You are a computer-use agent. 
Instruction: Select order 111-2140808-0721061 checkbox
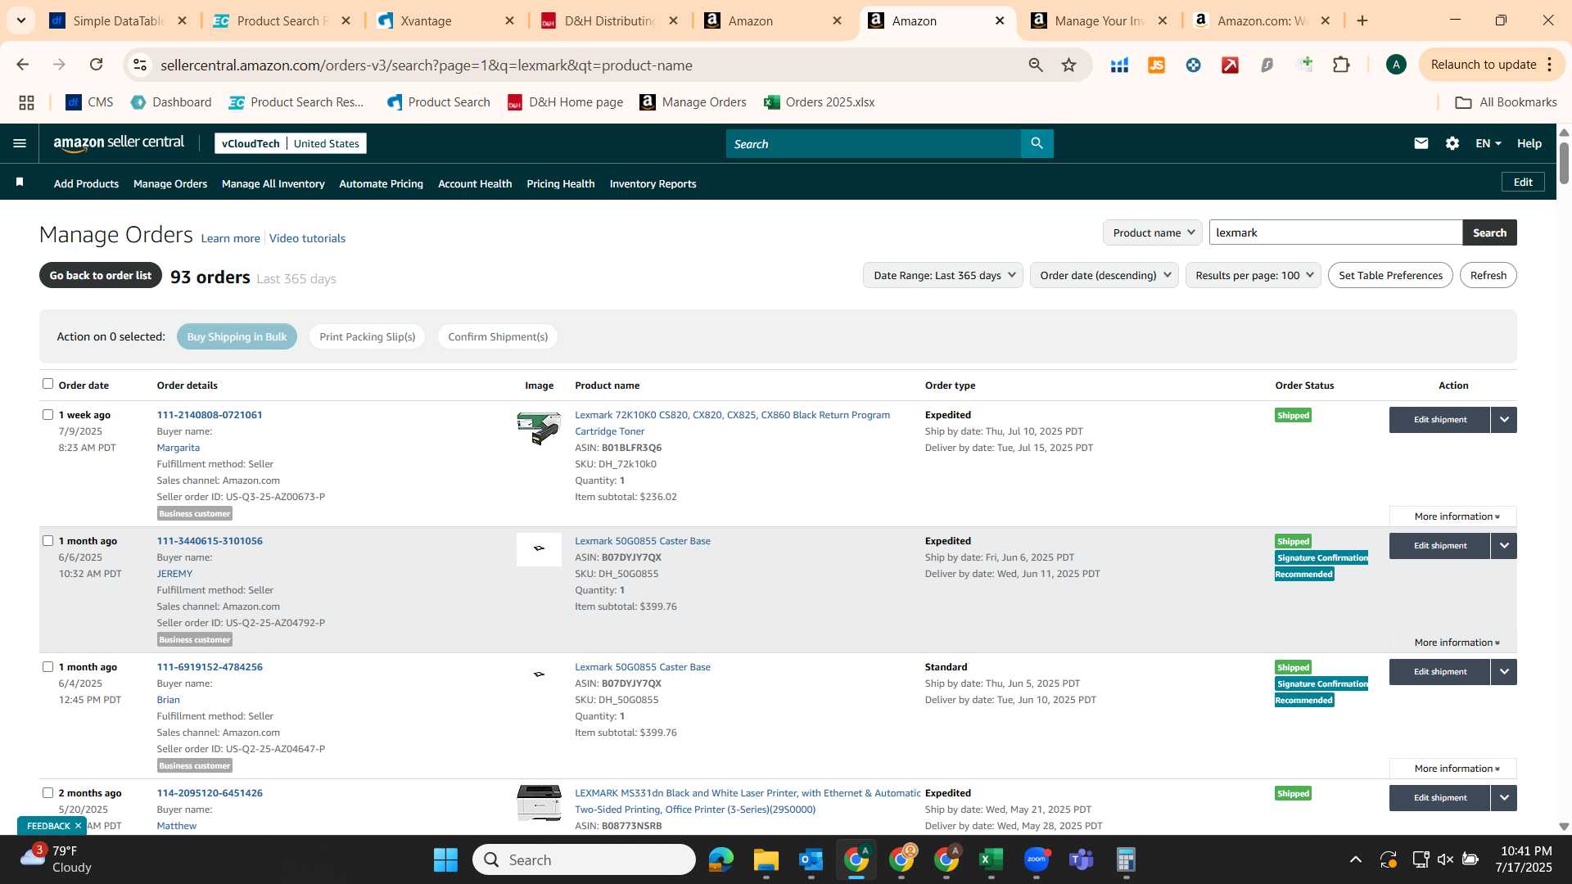coord(47,415)
